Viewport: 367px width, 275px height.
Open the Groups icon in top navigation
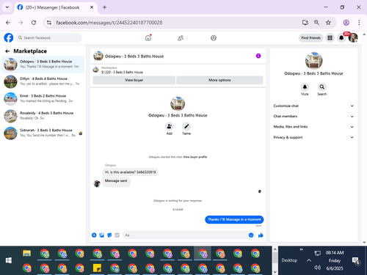[x=214, y=38]
